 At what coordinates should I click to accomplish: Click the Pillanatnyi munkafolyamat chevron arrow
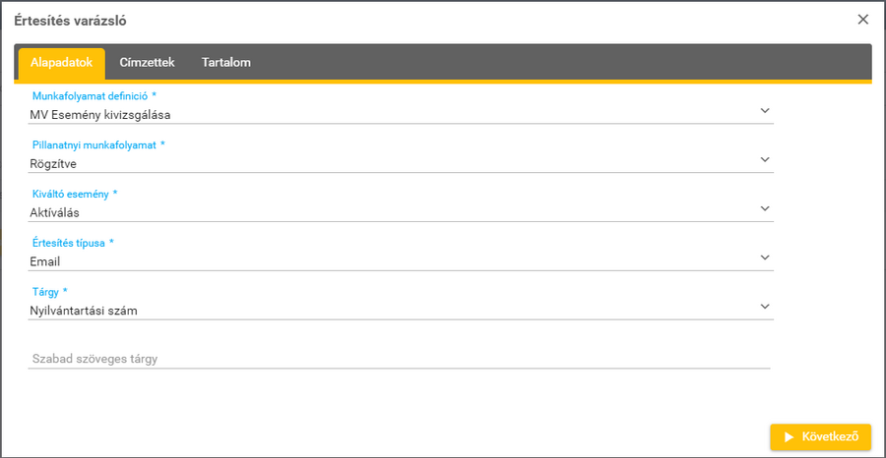(765, 159)
